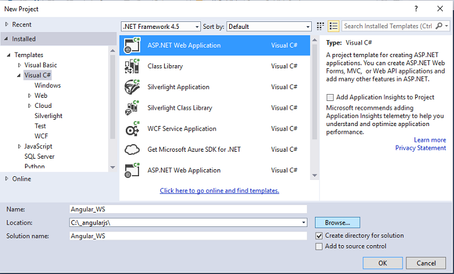Click the WCF Service Application gear icon
The image size is (454, 274).
132,129
